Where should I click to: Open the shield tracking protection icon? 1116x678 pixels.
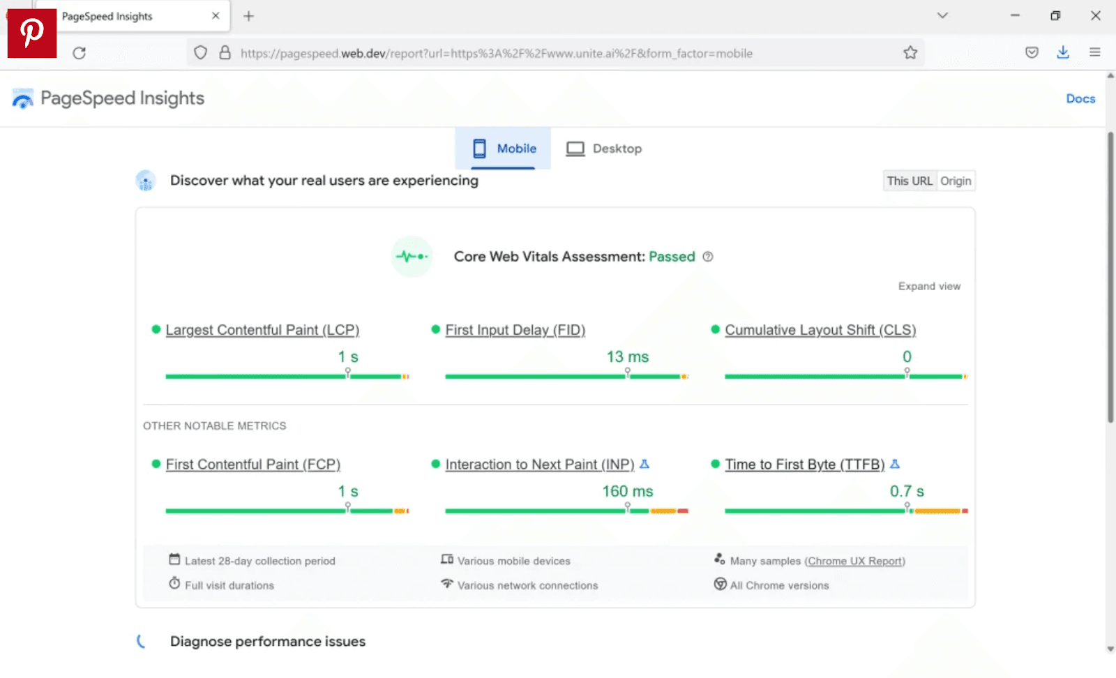200,53
